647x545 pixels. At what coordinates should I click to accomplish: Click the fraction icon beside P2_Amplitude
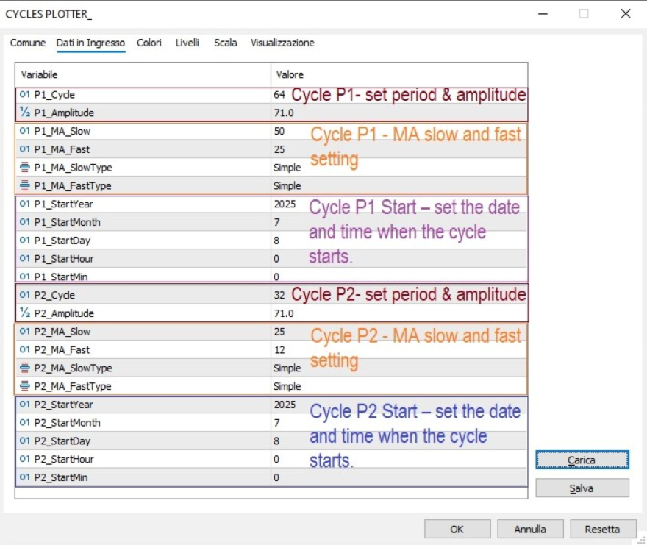pyautogui.click(x=25, y=313)
